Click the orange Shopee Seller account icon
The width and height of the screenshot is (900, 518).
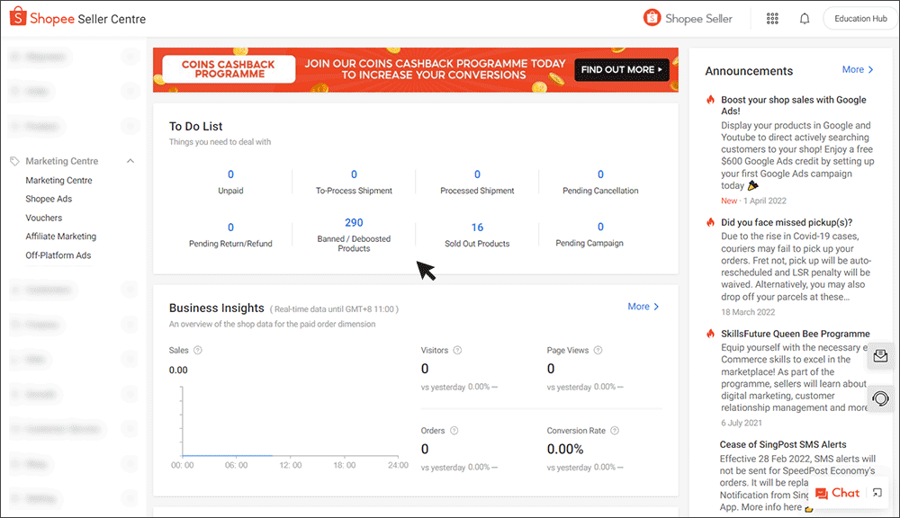[652, 18]
